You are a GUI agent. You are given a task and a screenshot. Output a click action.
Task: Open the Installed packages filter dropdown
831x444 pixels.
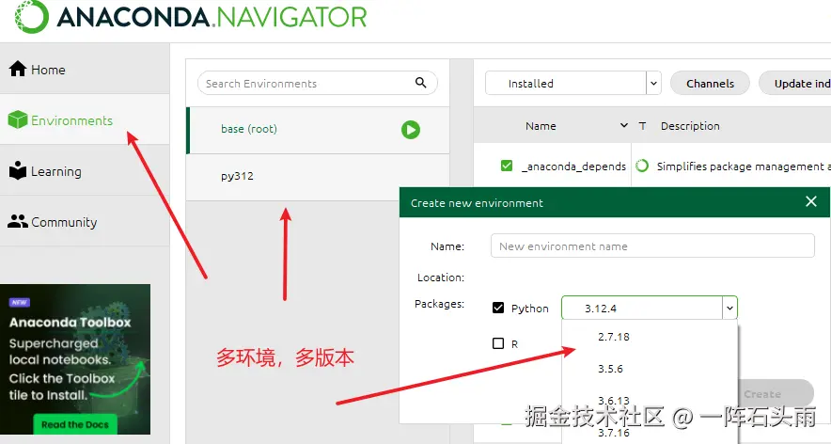click(572, 84)
